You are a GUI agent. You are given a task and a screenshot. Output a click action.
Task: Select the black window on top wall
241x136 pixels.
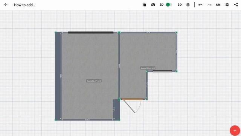[x=91, y=32]
